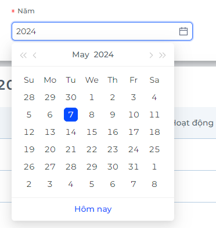Pick May 31 in the calendar
216x228 pixels.
pos(134,167)
